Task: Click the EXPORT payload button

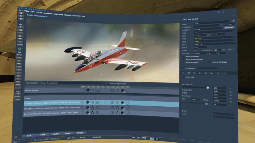Action: tap(80, 133)
